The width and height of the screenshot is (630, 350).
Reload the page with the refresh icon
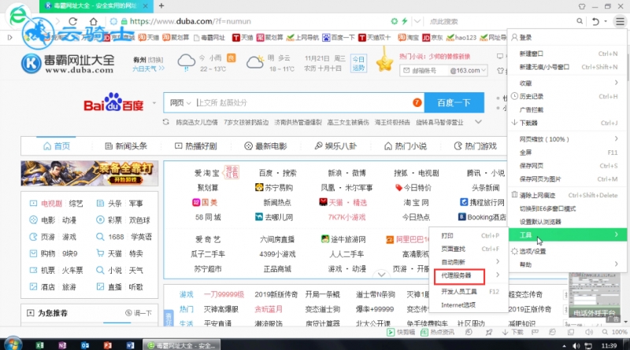(72, 21)
